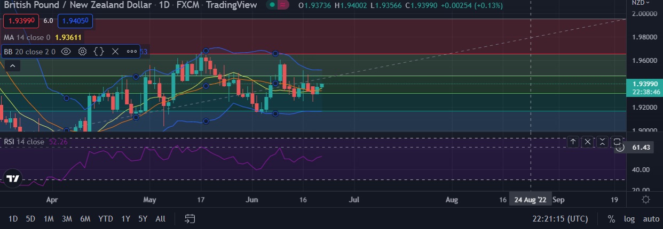663x229 pixels.
Task: Open the NZD currency dropdown
Action: [641, 3]
